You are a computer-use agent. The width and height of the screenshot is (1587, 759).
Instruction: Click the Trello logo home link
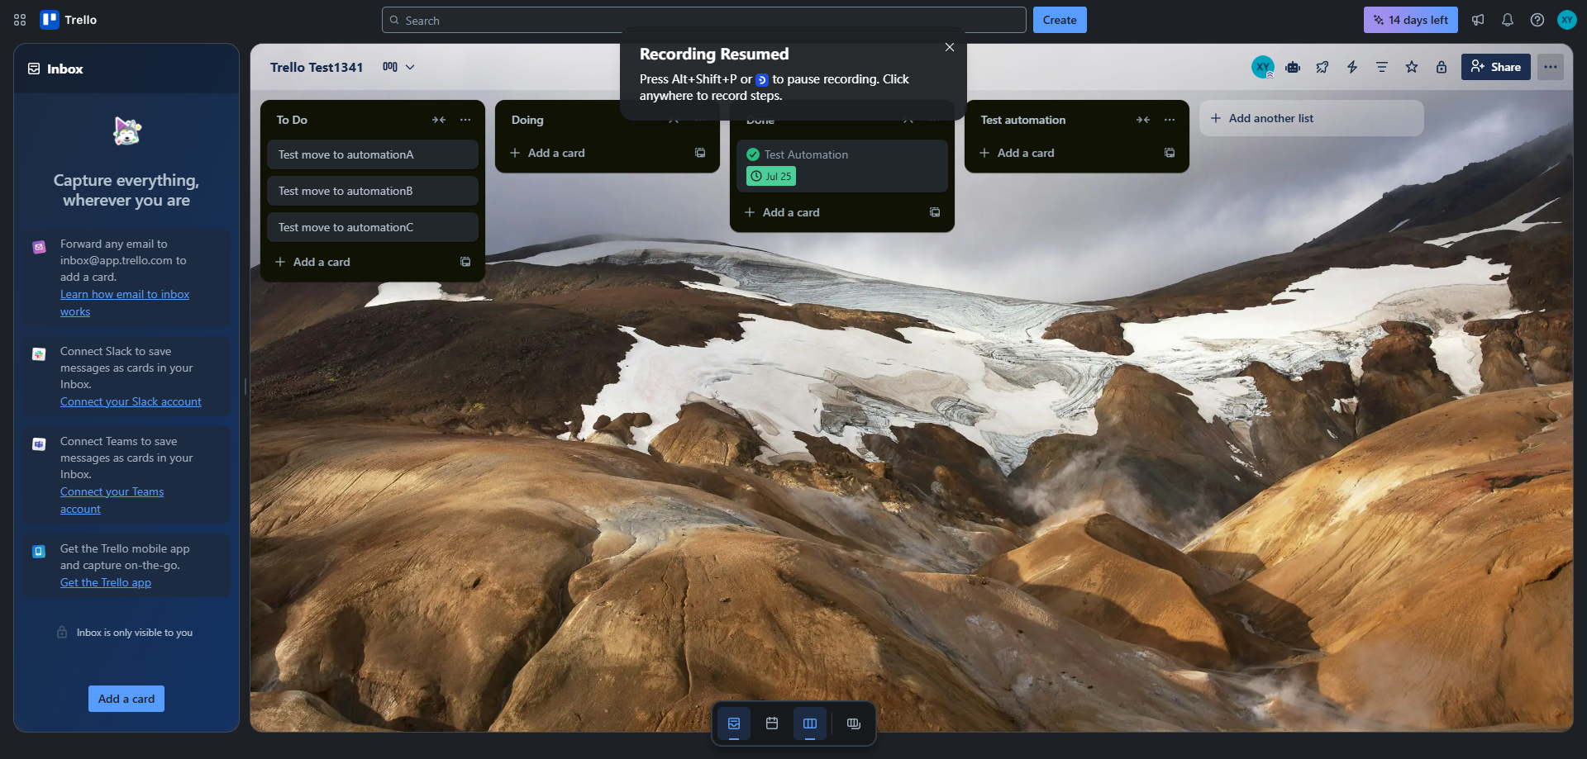coord(69,20)
